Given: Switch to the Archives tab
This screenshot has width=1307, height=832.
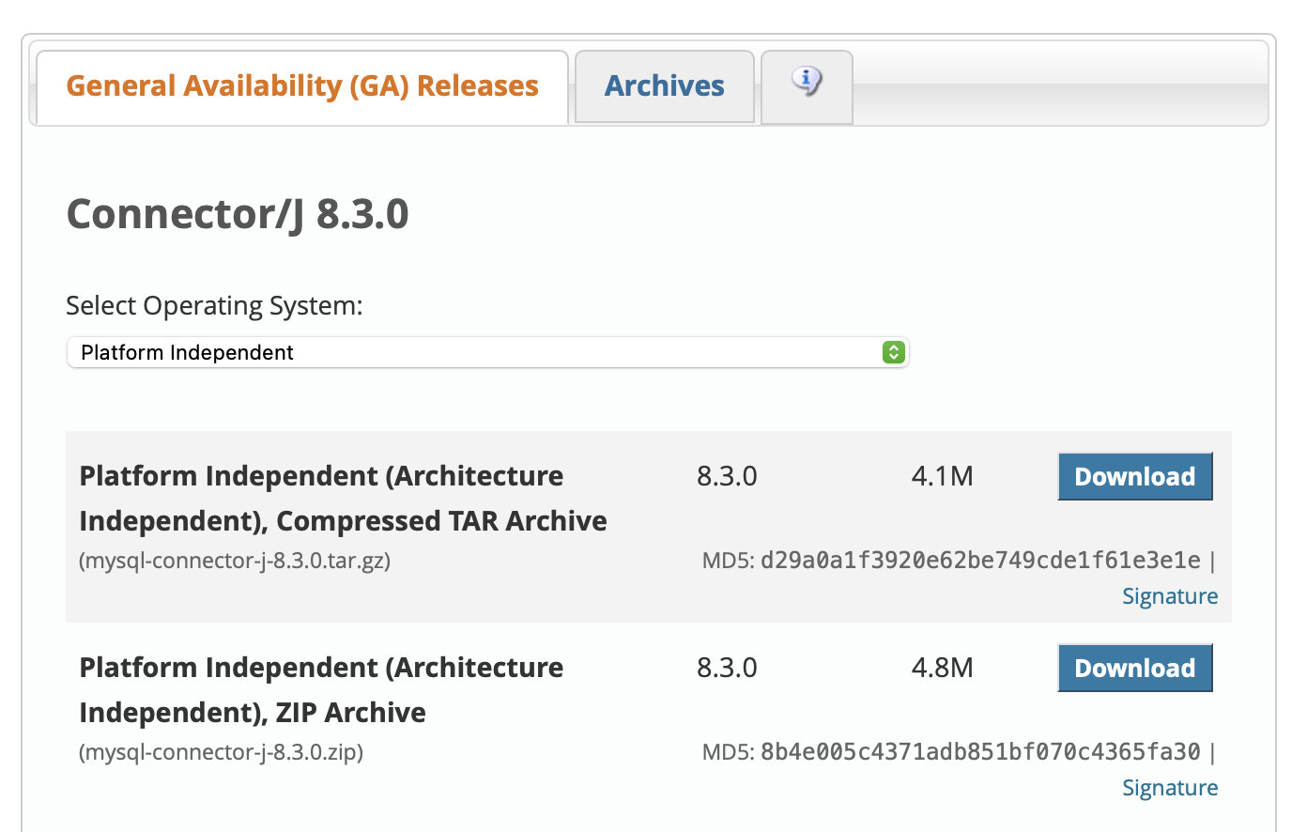Looking at the screenshot, I should click(x=665, y=86).
